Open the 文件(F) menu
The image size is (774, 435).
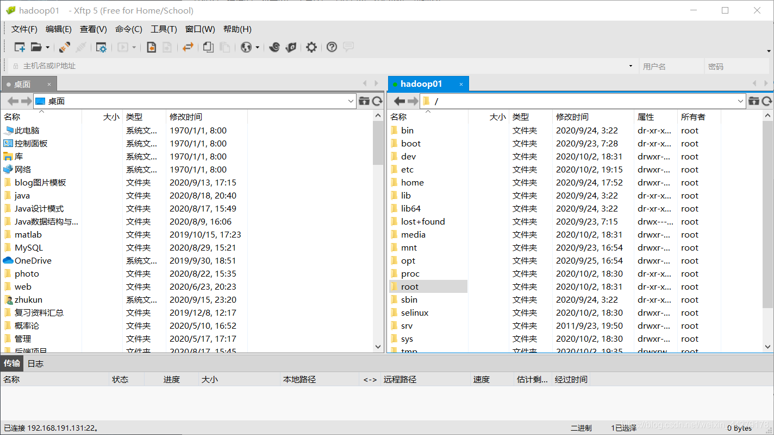click(24, 29)
